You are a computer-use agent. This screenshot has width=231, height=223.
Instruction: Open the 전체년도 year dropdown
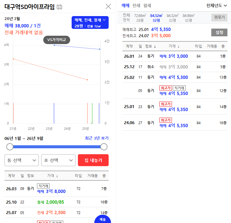click(216, 6)
